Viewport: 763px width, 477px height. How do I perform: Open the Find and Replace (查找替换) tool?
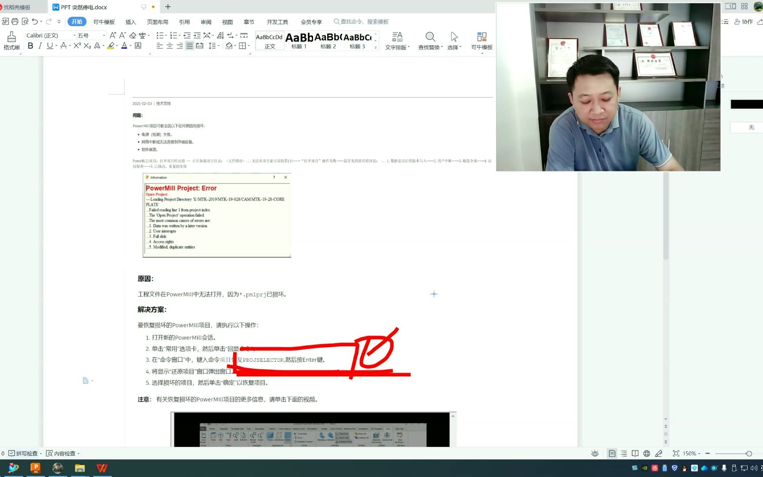point(431,41)
